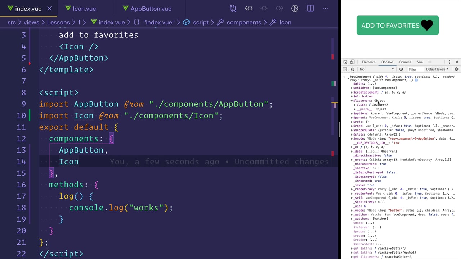Viewport: 461px width, 259px height.
Task: Expand the $children property
Action: [352, 88]
